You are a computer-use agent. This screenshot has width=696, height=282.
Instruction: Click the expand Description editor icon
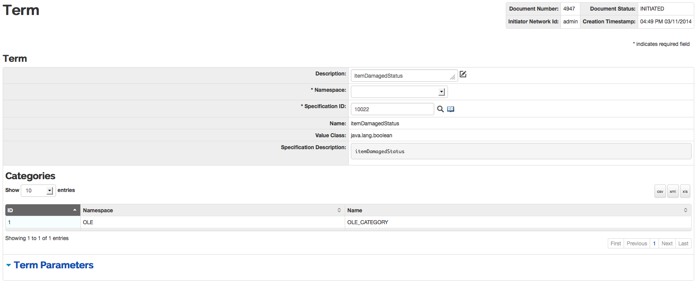pos(463,74)
